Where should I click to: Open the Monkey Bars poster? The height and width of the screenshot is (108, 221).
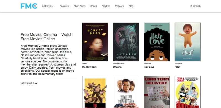[95, 42]
